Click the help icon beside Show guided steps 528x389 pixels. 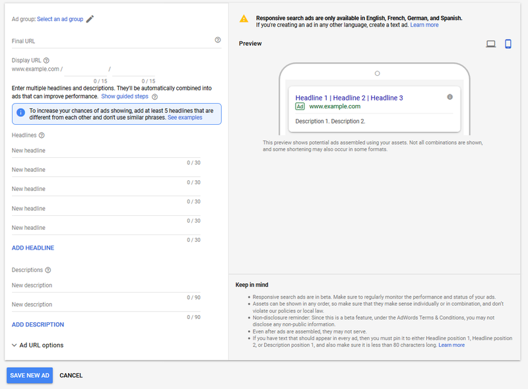pos(153,96)
